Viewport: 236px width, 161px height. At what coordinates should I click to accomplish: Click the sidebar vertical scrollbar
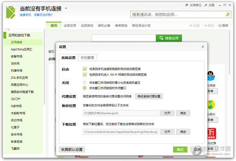pos(44,67)
